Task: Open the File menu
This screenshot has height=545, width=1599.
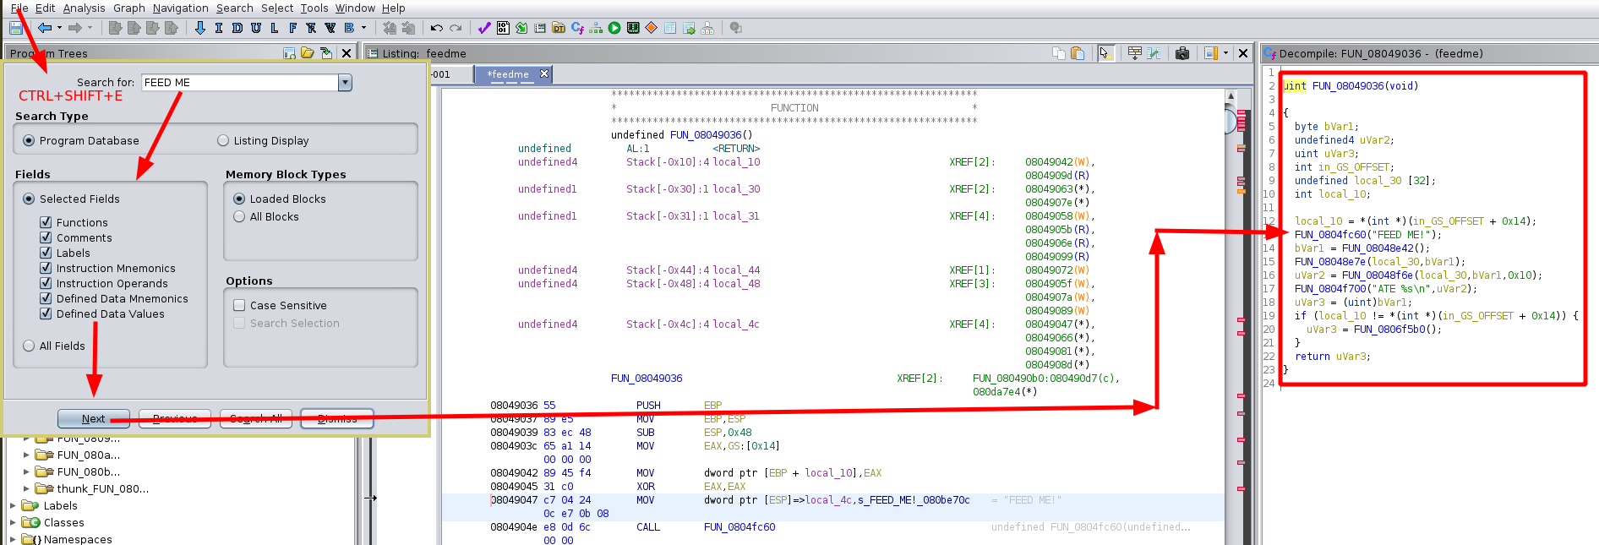Action: click(x=19, y=8)
